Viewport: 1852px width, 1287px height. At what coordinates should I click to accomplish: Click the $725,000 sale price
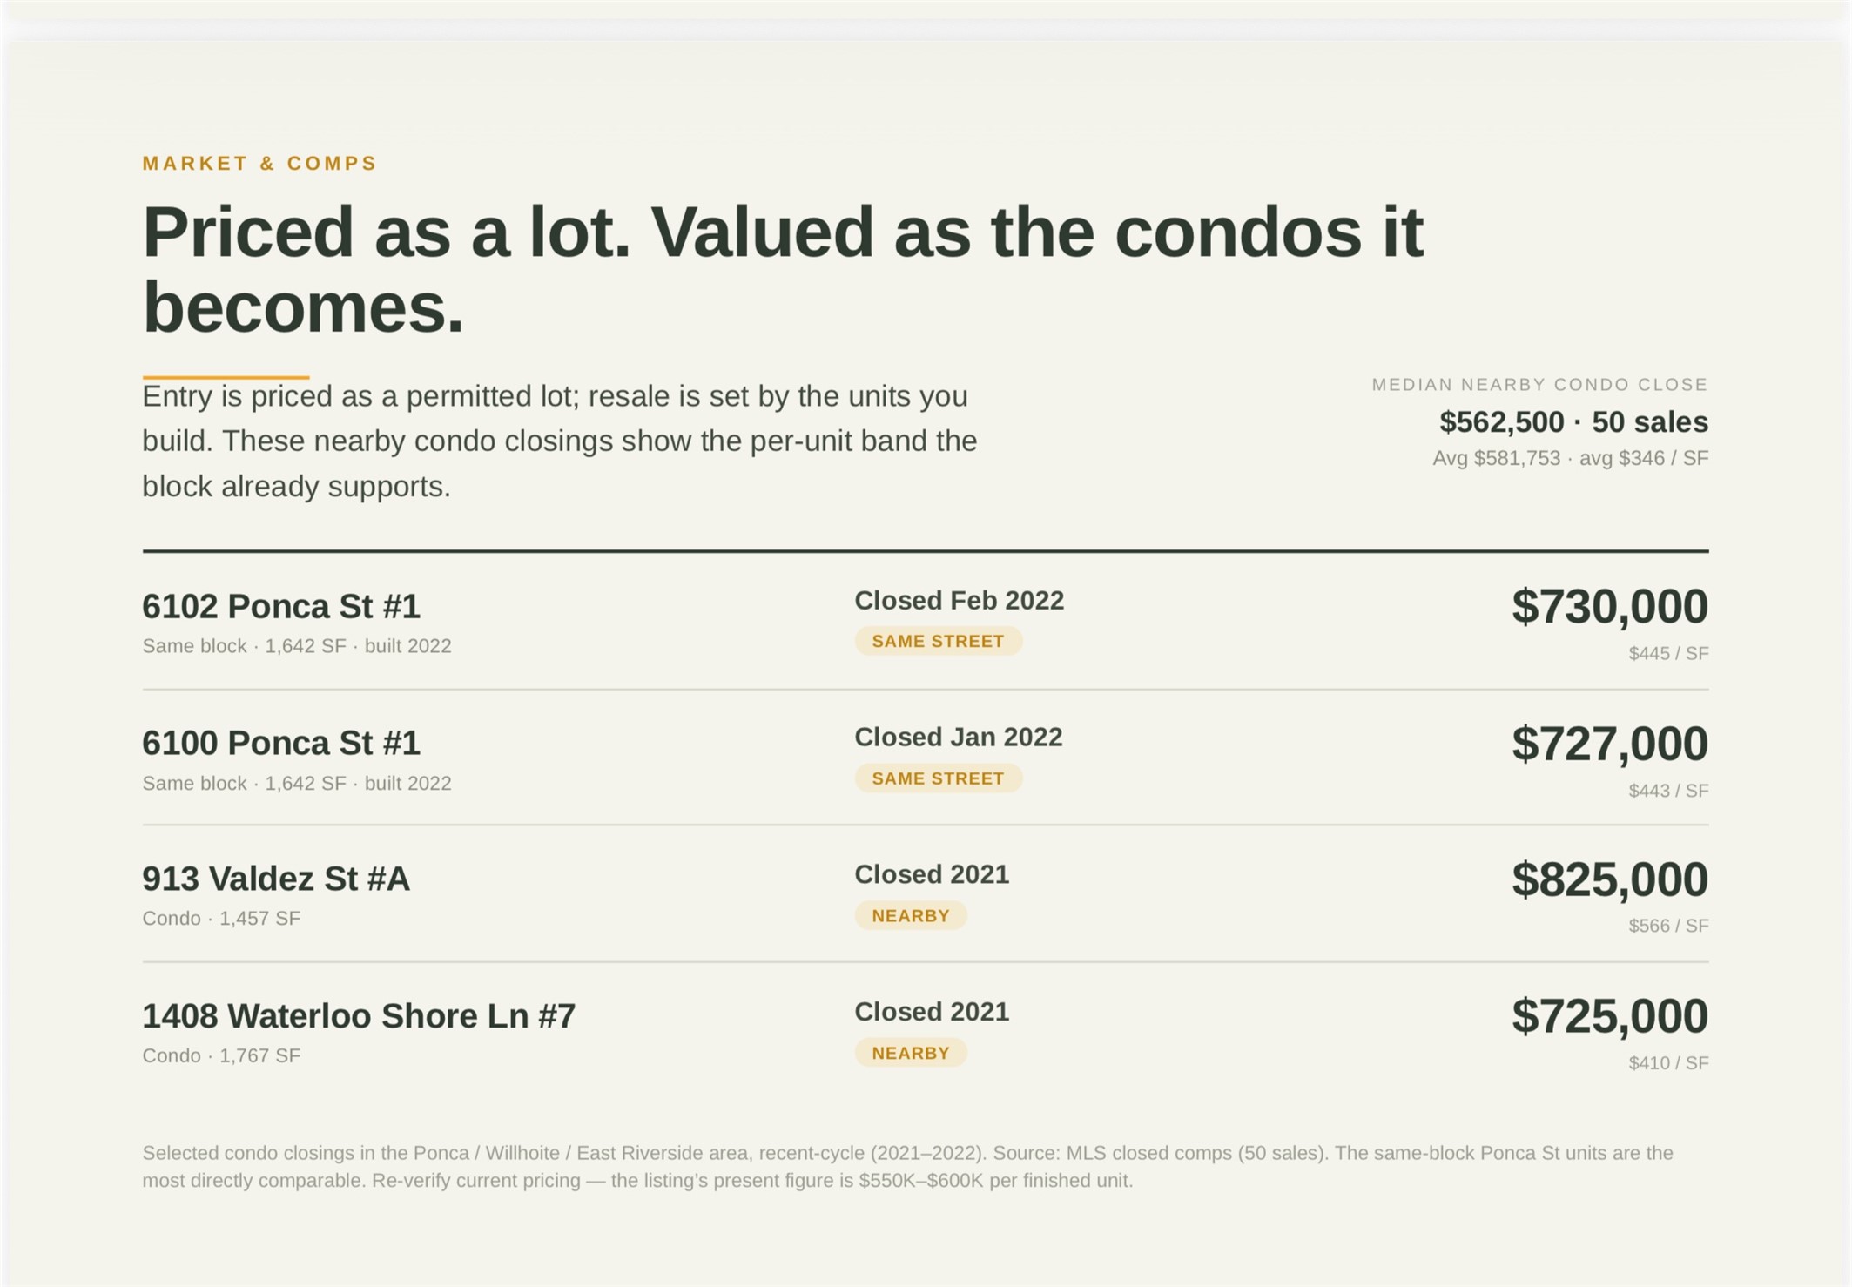pyautogui.click(x=1609, y=1015)
